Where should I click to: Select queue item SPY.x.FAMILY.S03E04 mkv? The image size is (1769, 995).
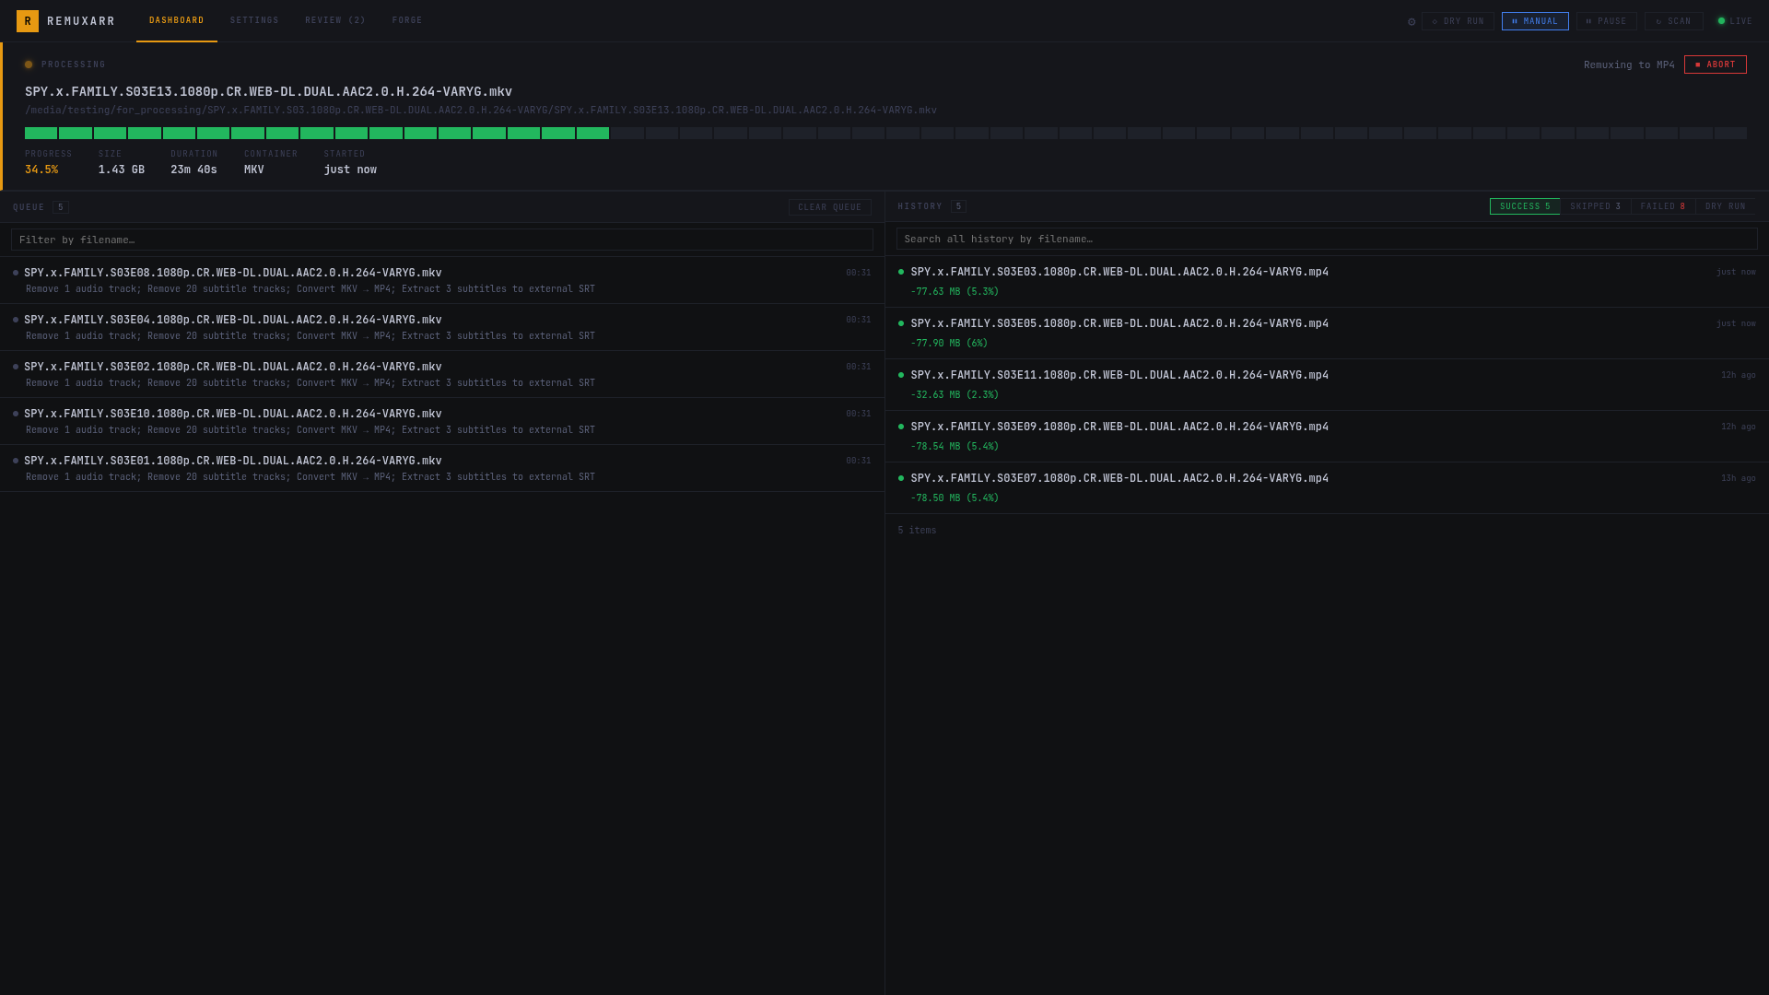click(442, 327)
